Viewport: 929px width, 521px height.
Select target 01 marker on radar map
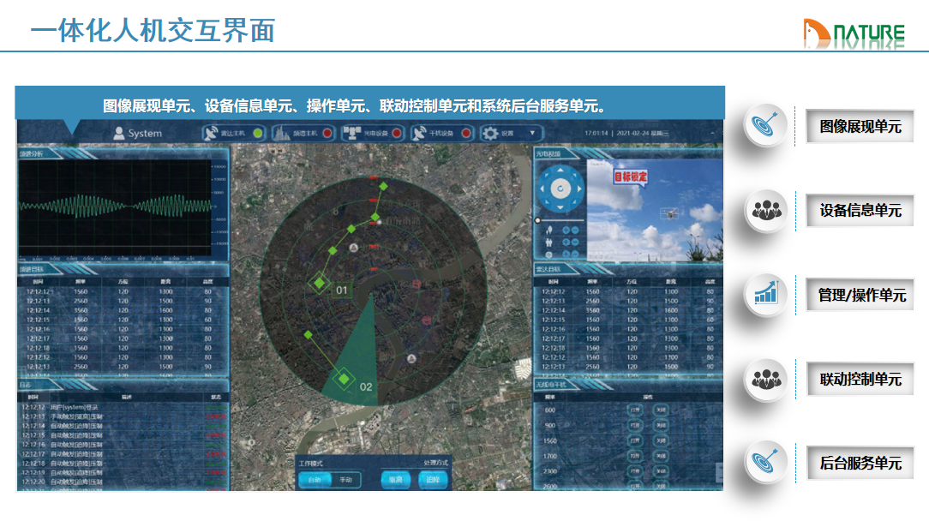click(321, 283)
